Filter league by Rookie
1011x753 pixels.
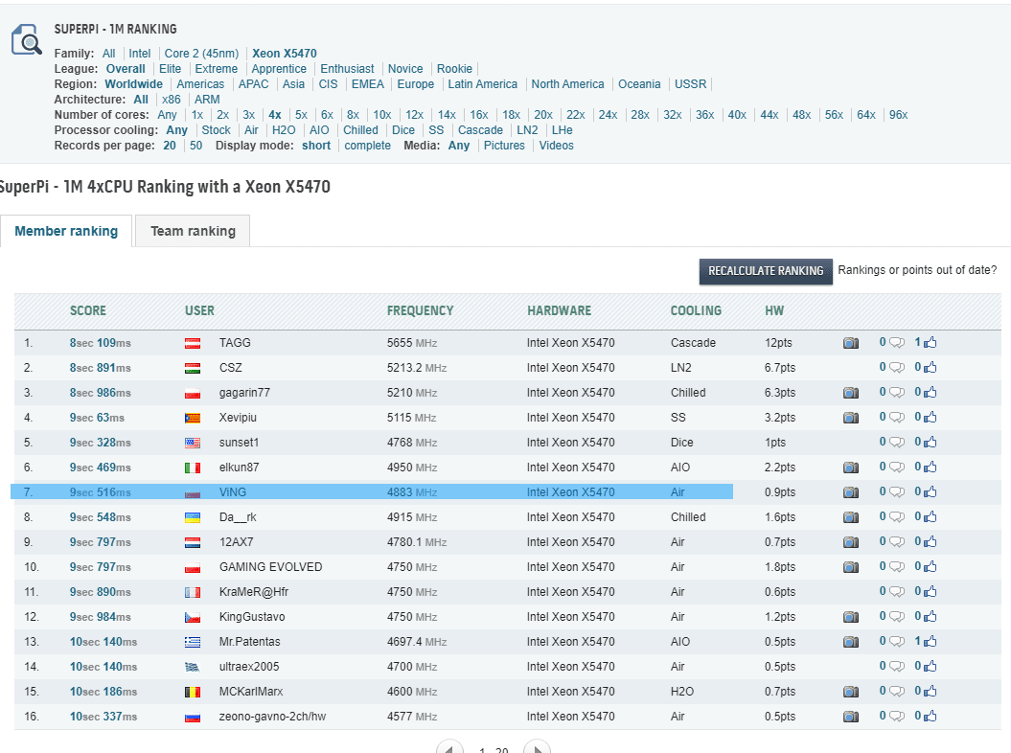pyautogui.click(x=454, y=69)
